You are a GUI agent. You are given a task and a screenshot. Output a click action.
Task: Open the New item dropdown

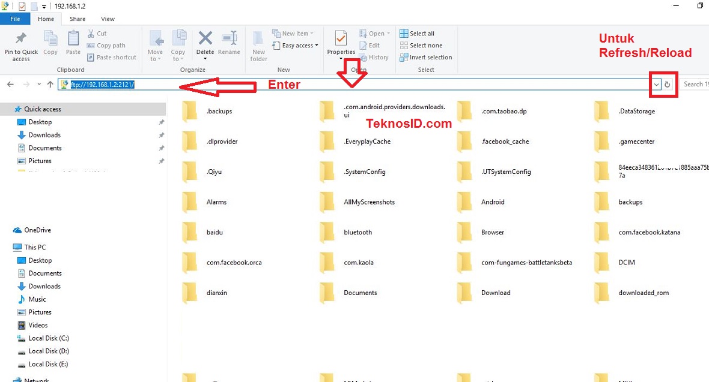tap(294, 34)
